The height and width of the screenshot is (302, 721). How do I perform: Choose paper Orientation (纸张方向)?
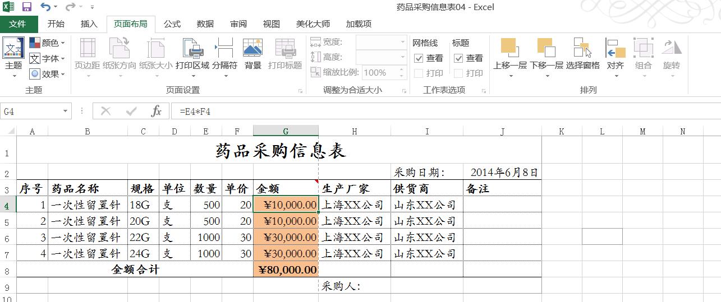[x=119, y=58]
